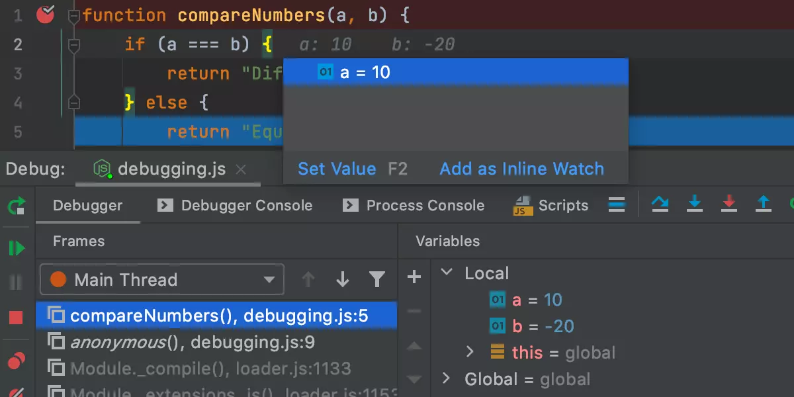Click Add as Inline Watch
Viewport: 794px width, 397px height.
(x=521, y=169)
